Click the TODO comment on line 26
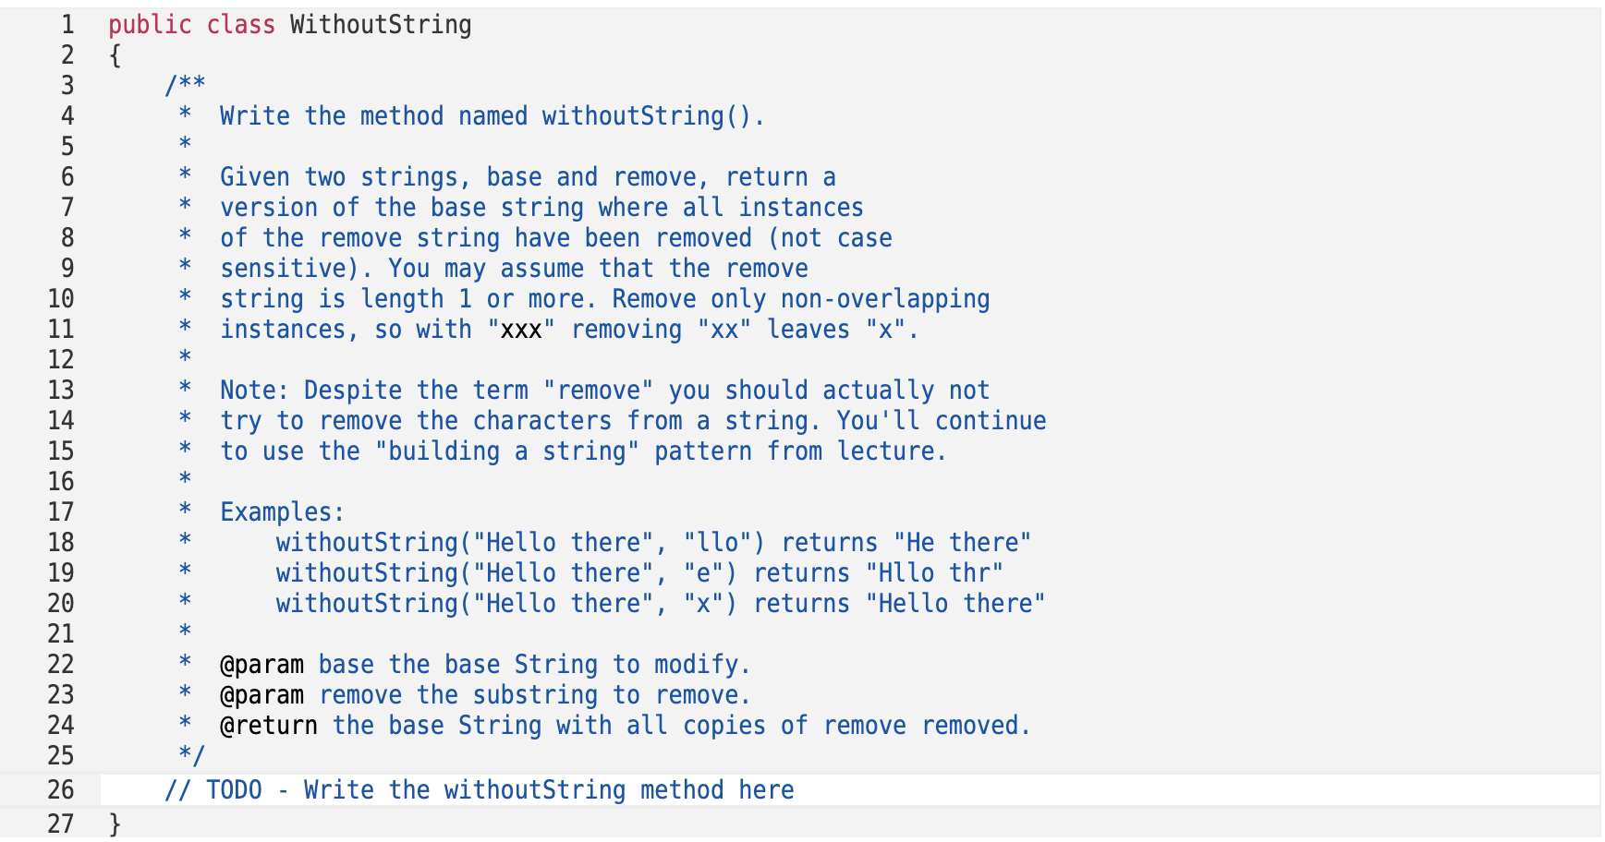 coord(479,790)
